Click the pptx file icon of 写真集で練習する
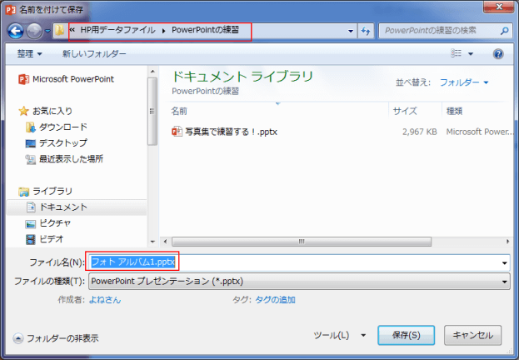The width and height of the screenshot is (519, 360). (x=177, y=132)
